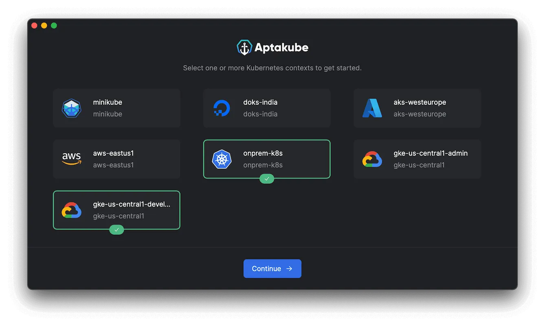Pick the doks-india context title
The width and height of the screenshot is (545, 326).
(x=260, y=102)
